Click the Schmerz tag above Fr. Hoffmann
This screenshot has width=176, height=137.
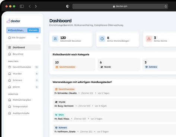[61, 128]
